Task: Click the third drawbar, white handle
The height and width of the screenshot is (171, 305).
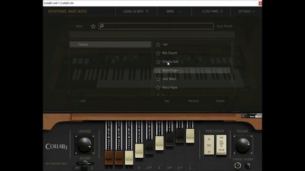Action: pyautogui.click(x=129, y=158)
